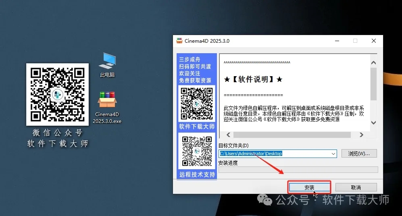
Task: Click the horizontal scrollbar thumb in the description
Action: [292, 135]
